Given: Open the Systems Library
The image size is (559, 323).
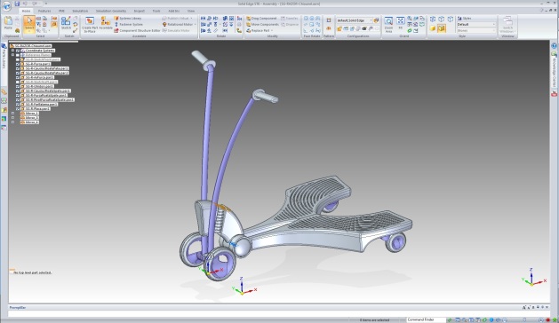Looking at the screenshot, I should coord(128,18).
